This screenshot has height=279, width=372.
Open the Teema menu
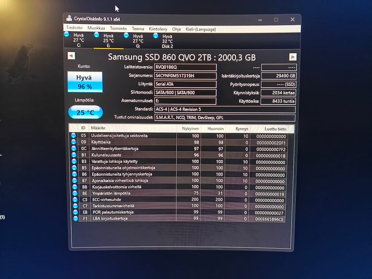click(138, 29)
